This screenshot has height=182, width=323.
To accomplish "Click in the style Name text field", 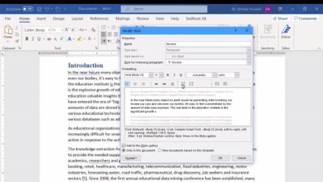I will pyautogui.click(x=208, y=44).
